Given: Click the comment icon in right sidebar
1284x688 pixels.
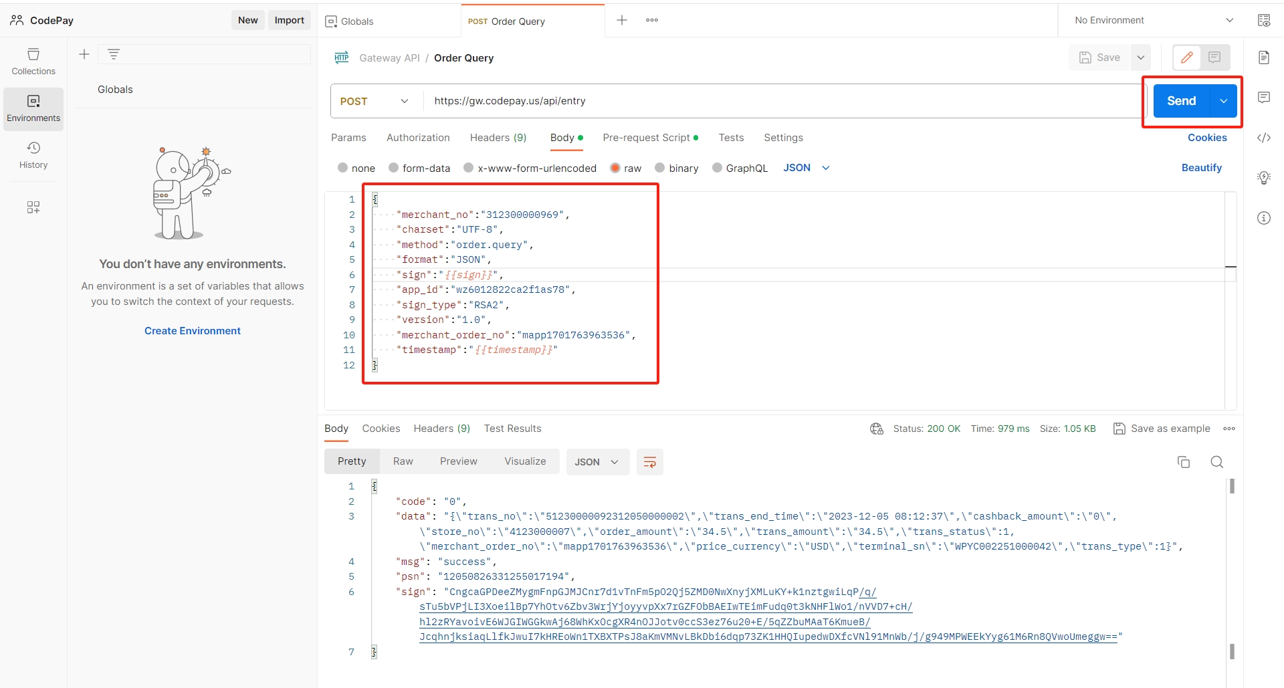Looking at the screenshot, I should [x=1265, y=98].
